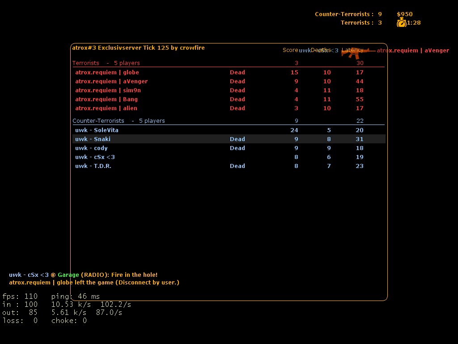458x344 pixels.
Task: Click the fps and ping net graph line
Action: click(x=51, y=297)
